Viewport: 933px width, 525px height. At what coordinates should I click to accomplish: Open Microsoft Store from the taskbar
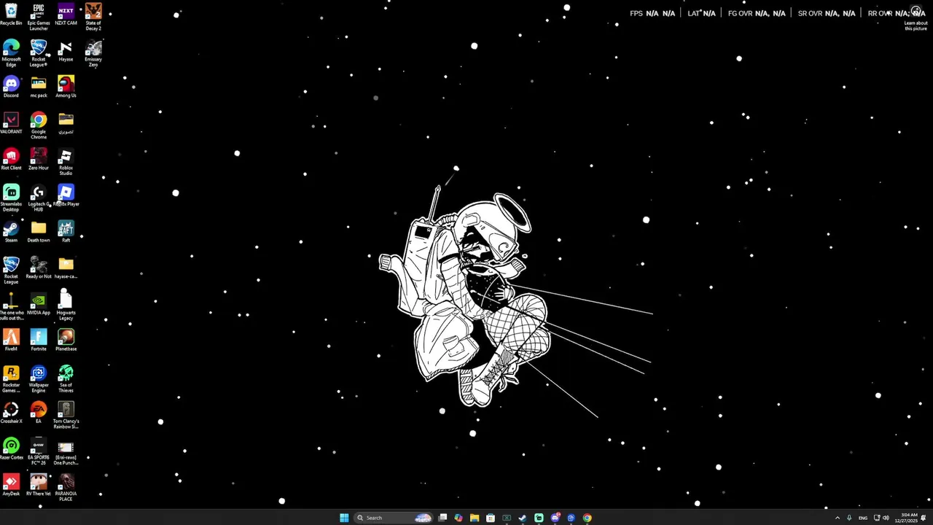click(491, 518)
